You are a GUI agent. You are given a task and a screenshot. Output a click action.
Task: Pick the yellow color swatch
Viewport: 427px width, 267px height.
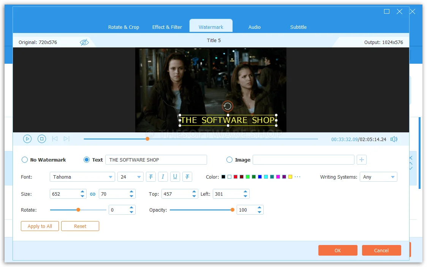coord(290,177)
